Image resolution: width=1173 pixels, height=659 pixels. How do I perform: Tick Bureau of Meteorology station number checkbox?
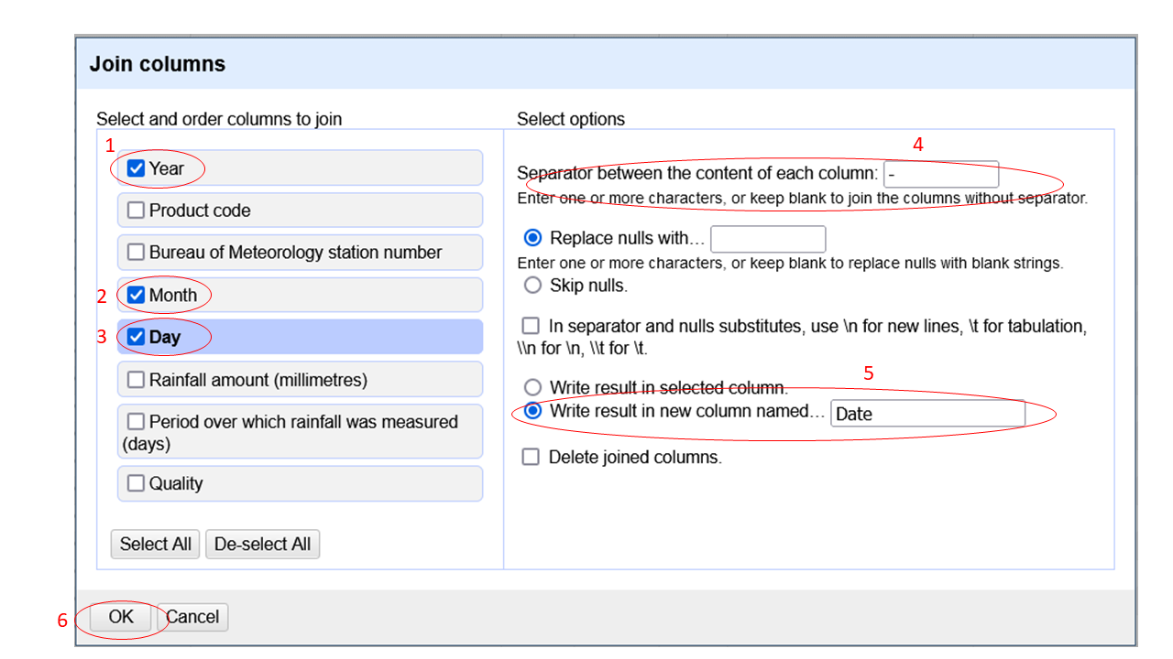137,253
